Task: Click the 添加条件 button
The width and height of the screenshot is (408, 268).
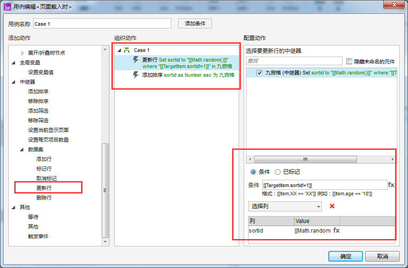Action: pos(195,23)
